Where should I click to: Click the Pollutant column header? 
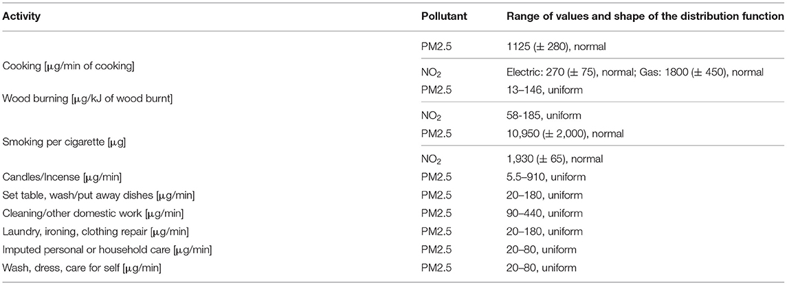[444, 16]
